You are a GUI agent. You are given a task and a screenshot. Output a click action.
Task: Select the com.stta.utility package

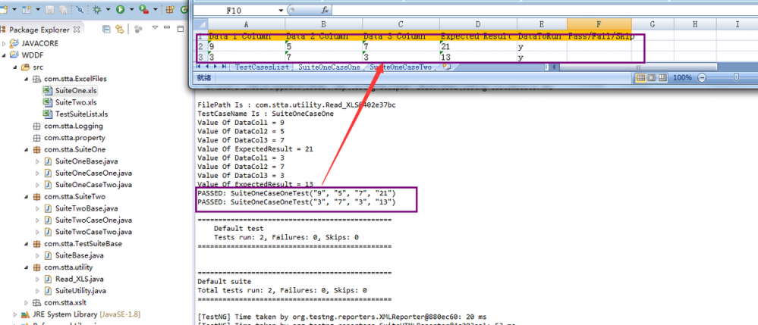[x=68, y=267]
